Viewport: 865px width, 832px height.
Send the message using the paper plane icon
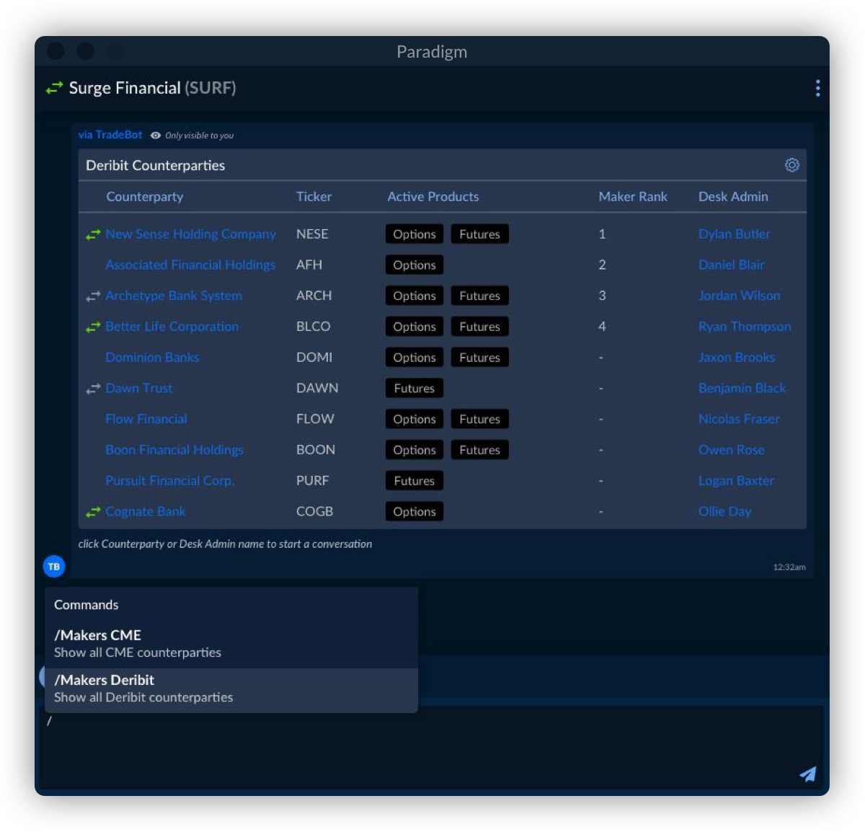(807, 774)
